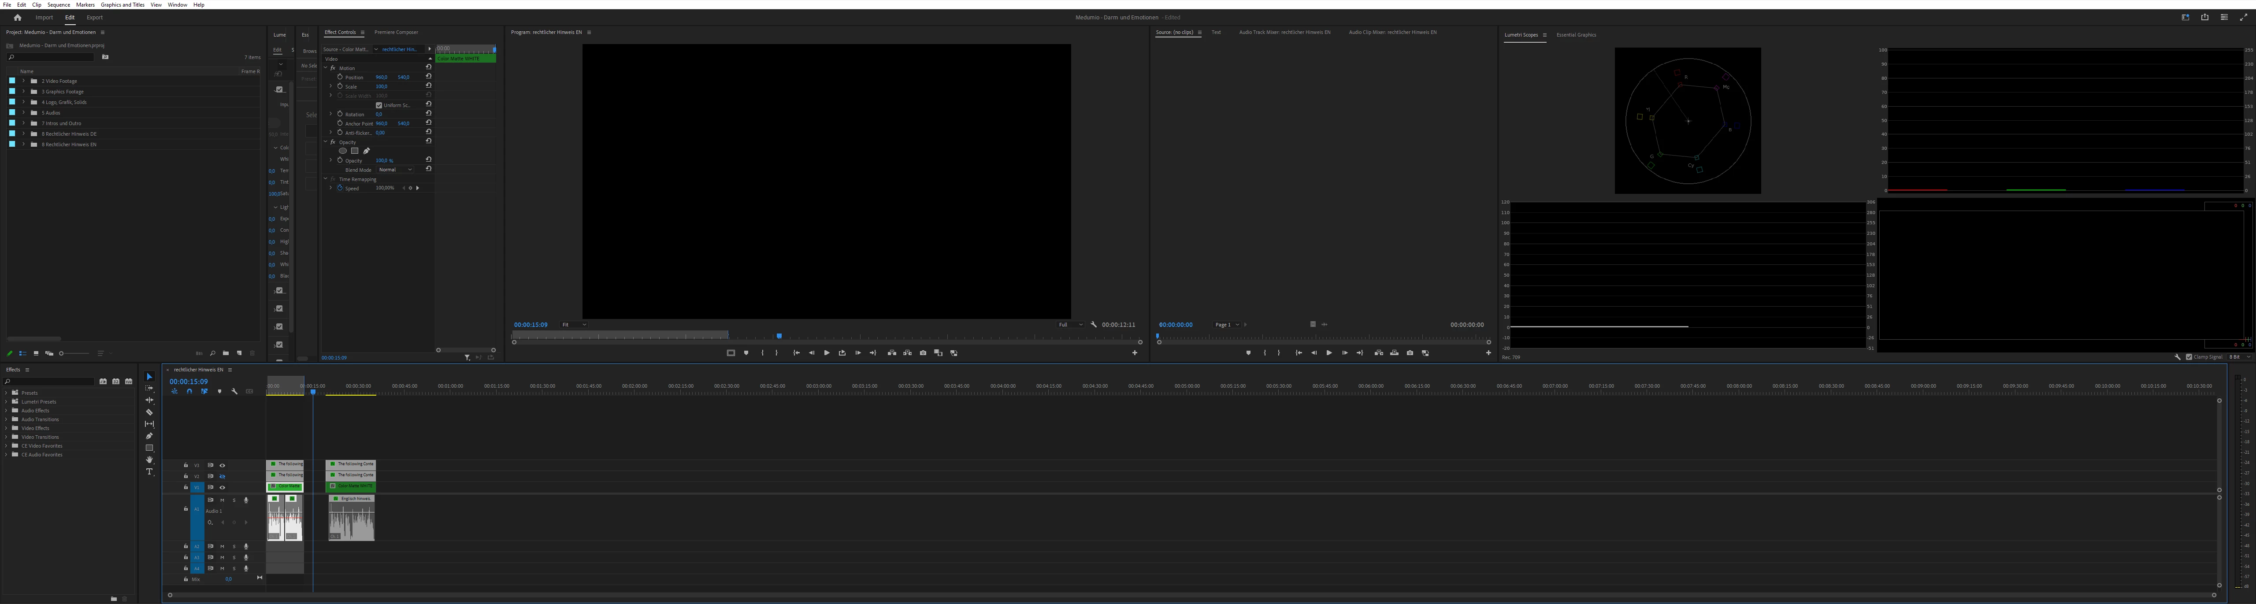Select the Hand tool
Image resolution: width=2256 pixels, height=604 pixels.
point(149,459)
